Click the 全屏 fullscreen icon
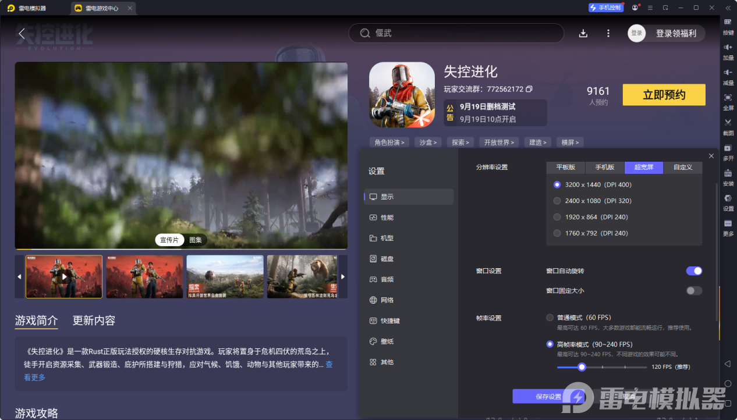This screenshot has height=420, width=737. [728, 98]
